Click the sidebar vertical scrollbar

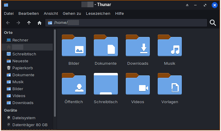pyautogui.click(x=55, y=73)
